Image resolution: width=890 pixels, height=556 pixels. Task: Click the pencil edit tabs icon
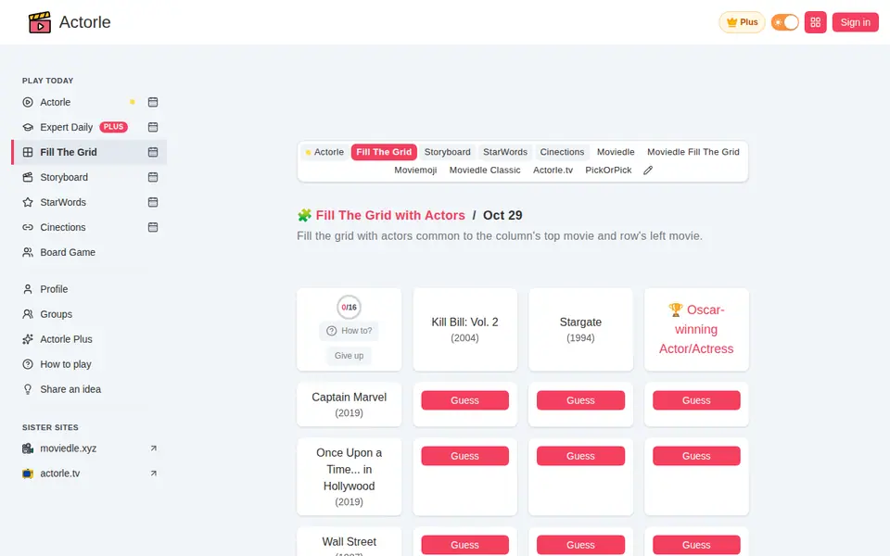click(x=648, y=171)
